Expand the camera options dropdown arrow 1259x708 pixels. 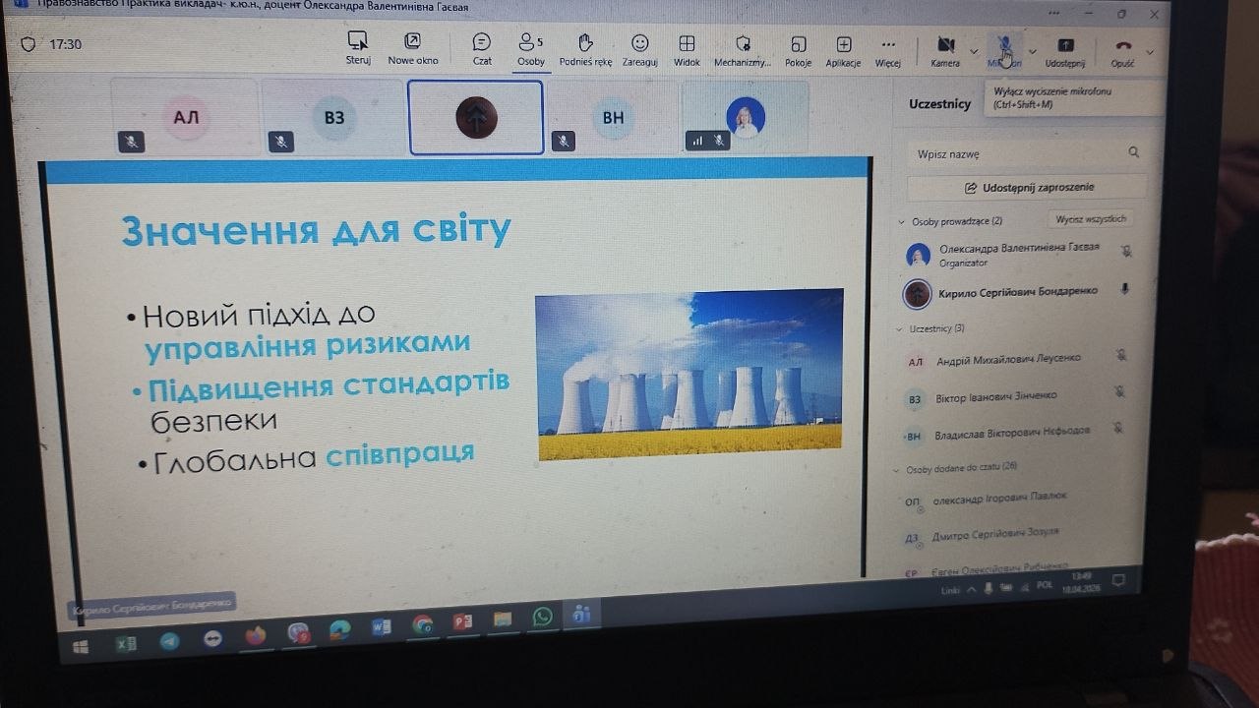[974, 51]
